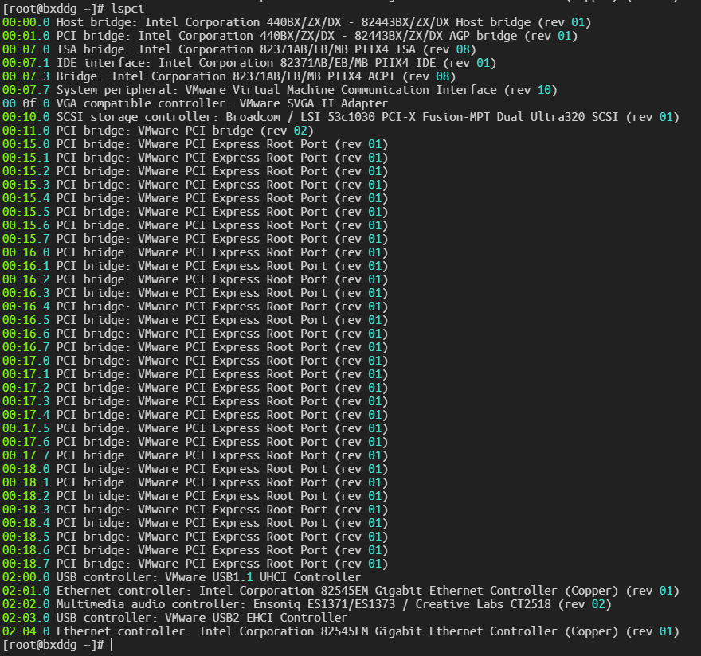Screen dimensions: 701x656
Task: Select the 02:03.0 USB2 EHCI Controller line
Action: point(174,618)
